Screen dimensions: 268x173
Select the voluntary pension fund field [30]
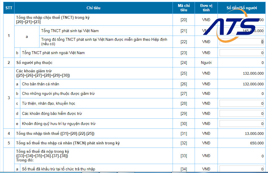pos(242,124)
